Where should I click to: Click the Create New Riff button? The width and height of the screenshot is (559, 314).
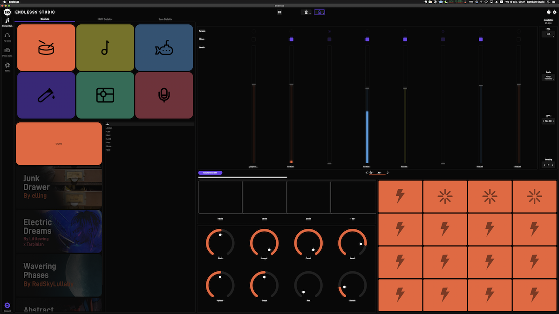click(x=211, y=173)
